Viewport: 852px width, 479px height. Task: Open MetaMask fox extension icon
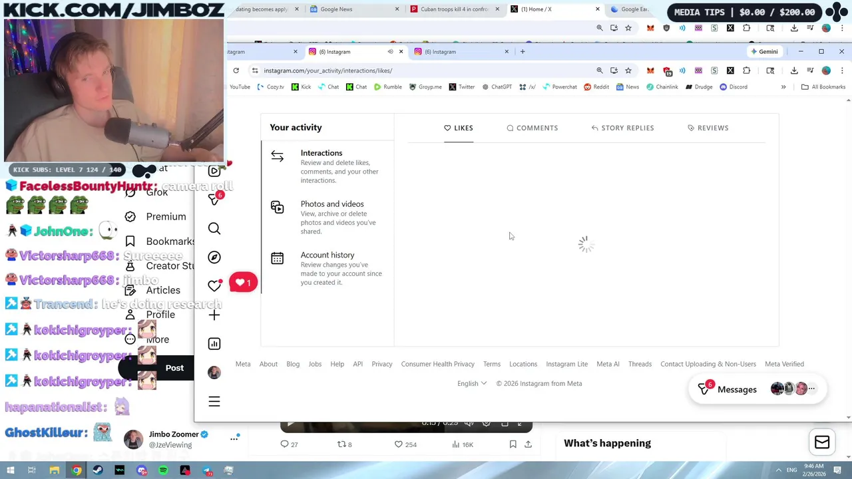[650, 71]
